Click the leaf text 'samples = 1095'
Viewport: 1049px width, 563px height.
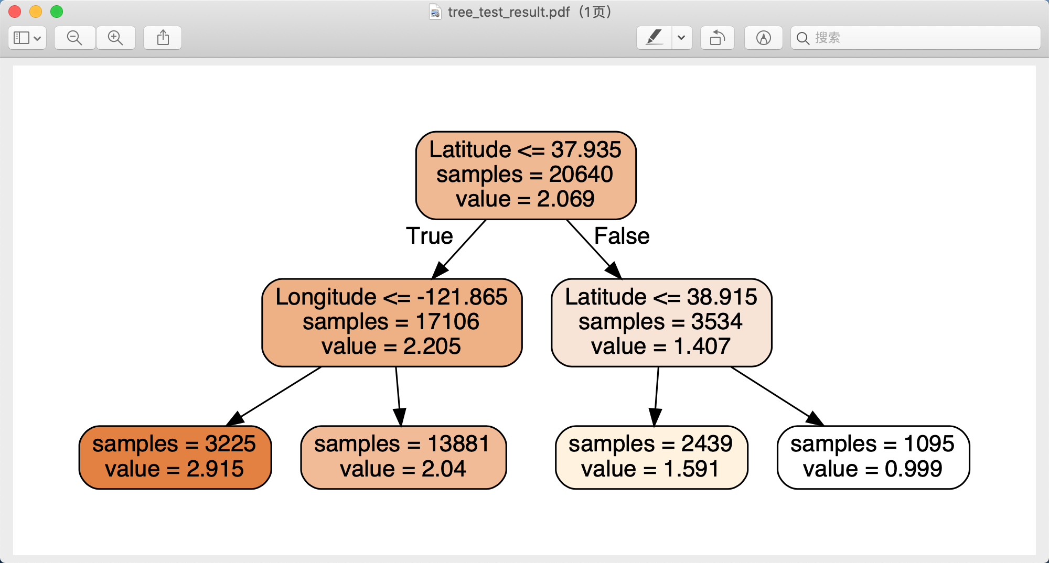click(x=872, y=445)
